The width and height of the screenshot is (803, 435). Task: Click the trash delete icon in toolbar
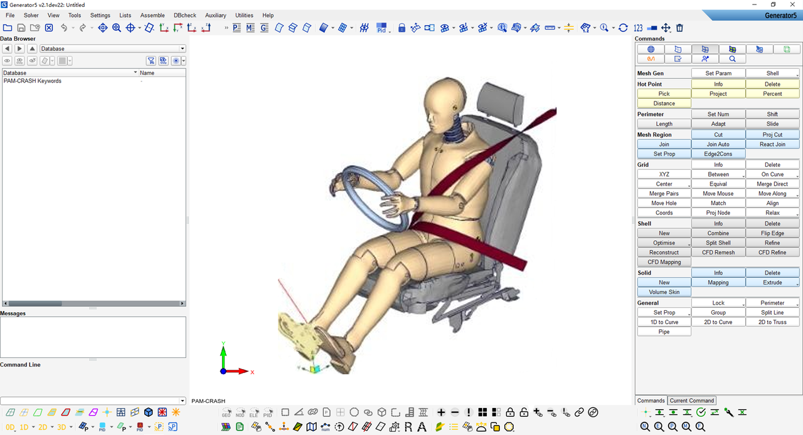click(x=679, y=28)
